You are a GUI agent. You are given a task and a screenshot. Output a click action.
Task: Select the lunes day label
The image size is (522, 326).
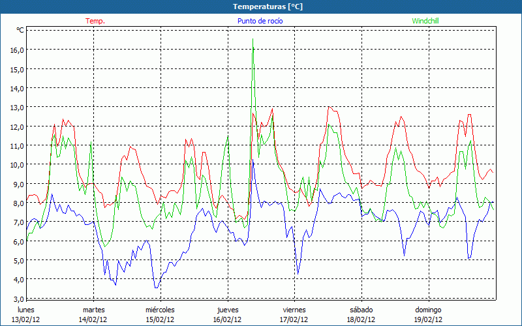[26, 310]
